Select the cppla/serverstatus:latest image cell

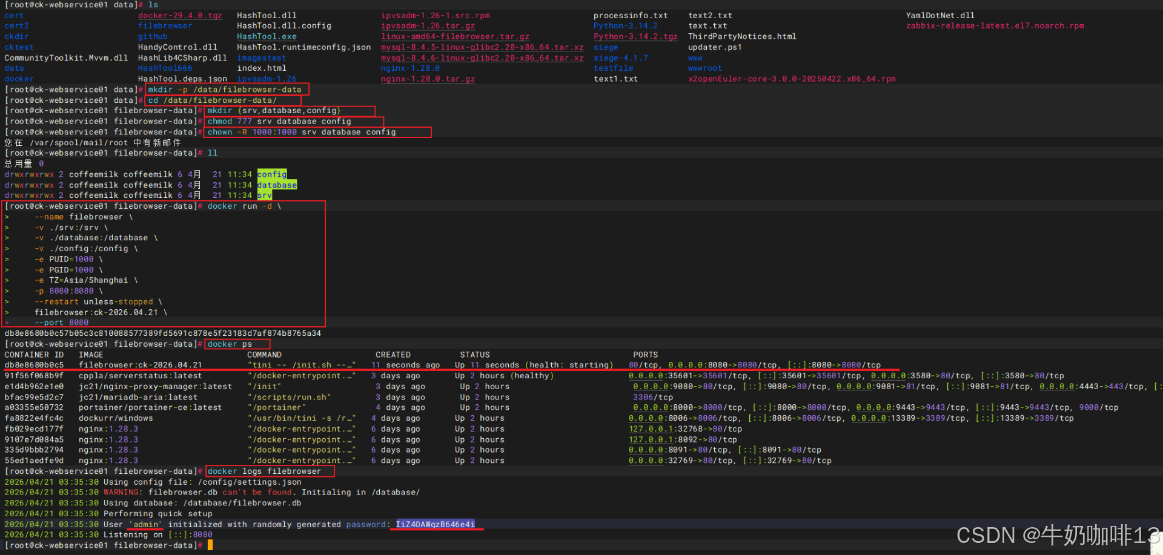point(140,376)
